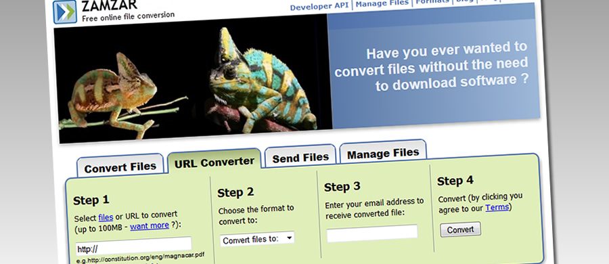Select the URL Converter tab
Viewport: 609px width, 264px height.
(x=214, y=162)
